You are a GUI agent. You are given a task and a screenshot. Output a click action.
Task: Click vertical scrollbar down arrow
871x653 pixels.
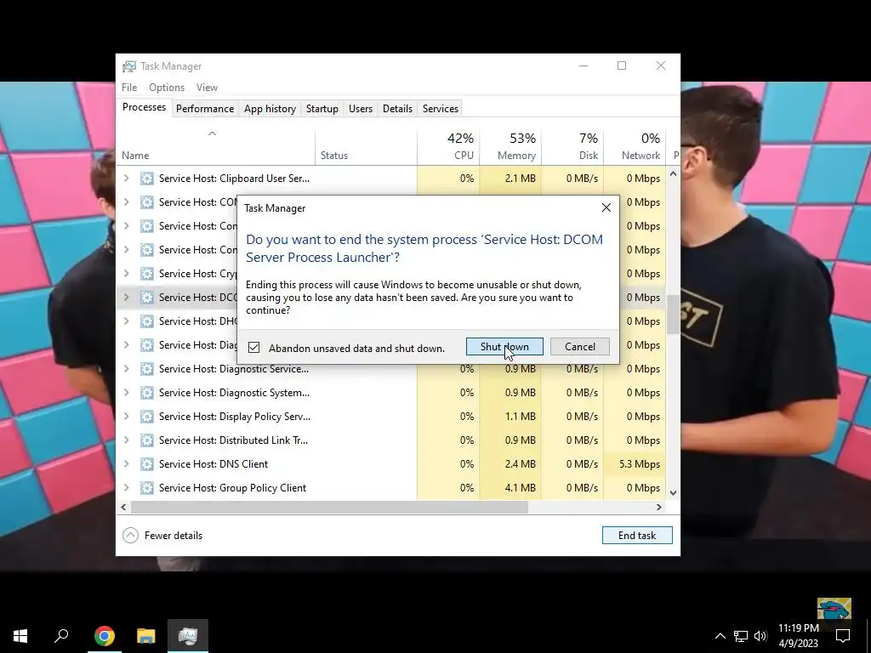tap(673, 492)
